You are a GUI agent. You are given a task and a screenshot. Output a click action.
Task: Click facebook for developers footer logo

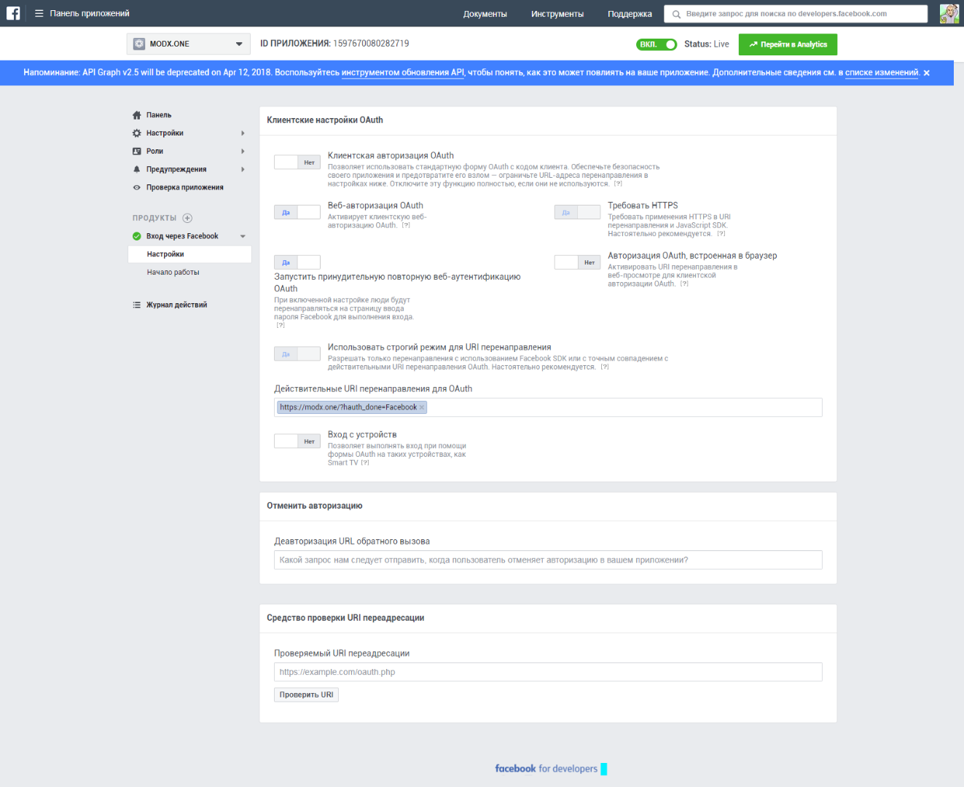546,769
